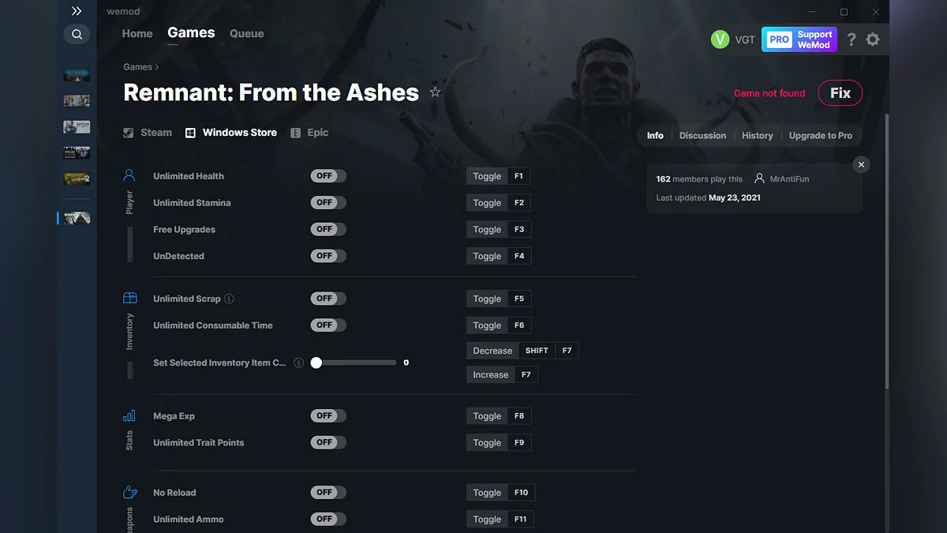Open the search in the left sidebar
Screen dimensions: 947x533
click(77, 34)
